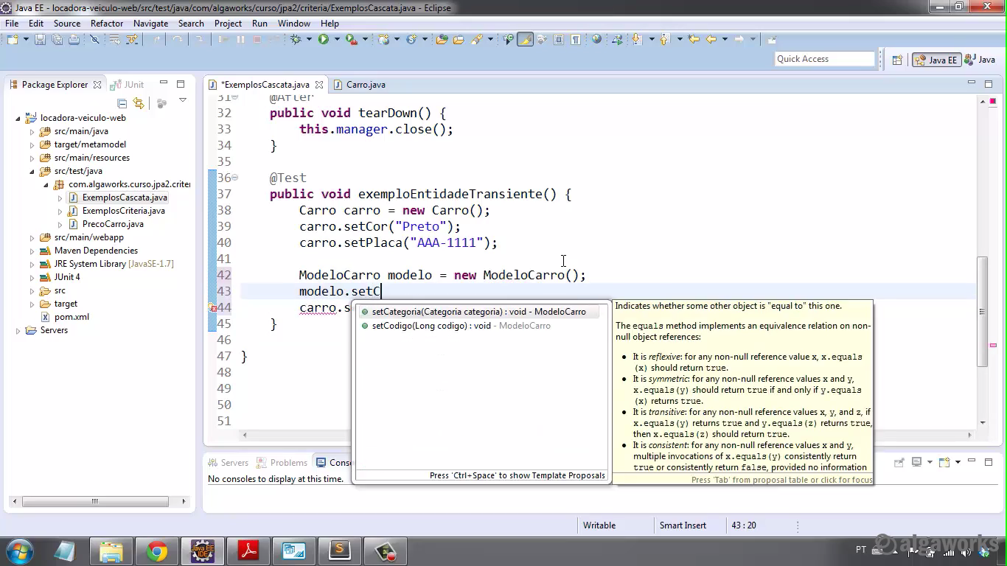Open Adobe Reader from the taskbar

(248, 551)
